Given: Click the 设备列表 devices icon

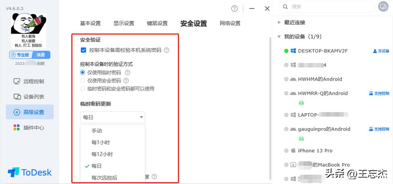Looking at the screenshot, I should tap(17, 97).
